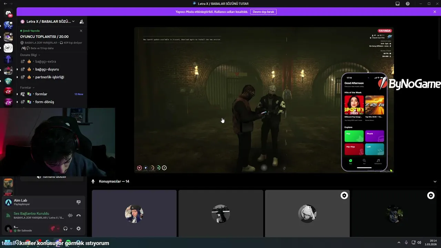Open the form-dönüş channel
This screenshot has height=248, width=441.
[x=52, y=102]
